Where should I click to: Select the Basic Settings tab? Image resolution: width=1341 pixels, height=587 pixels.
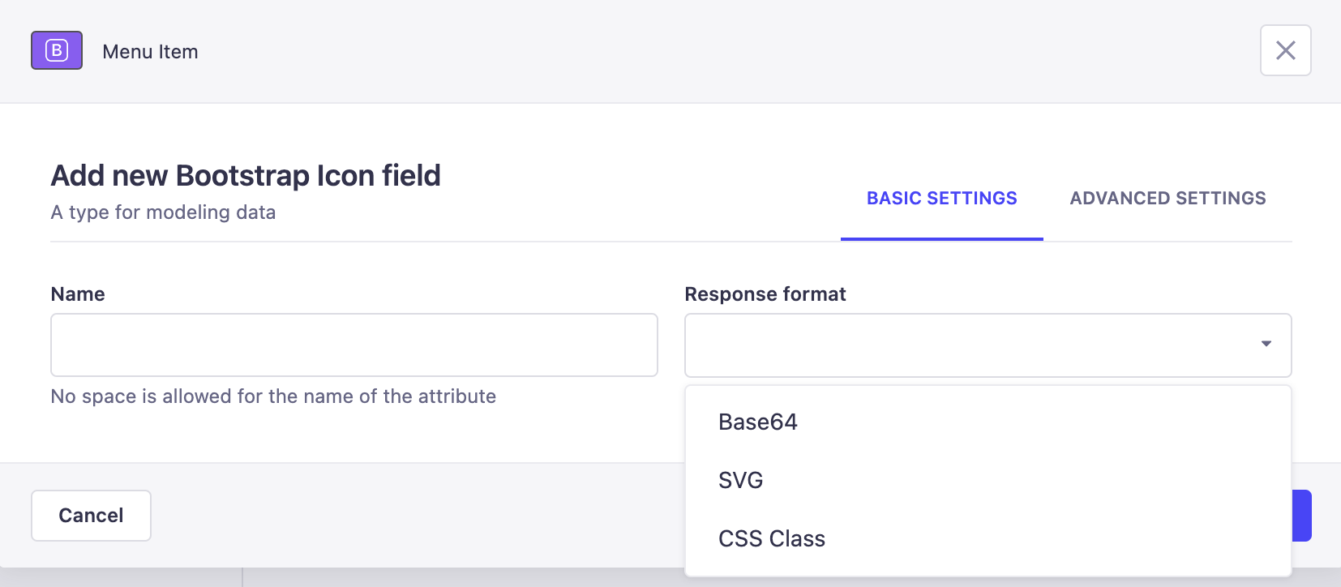point(941,199)
